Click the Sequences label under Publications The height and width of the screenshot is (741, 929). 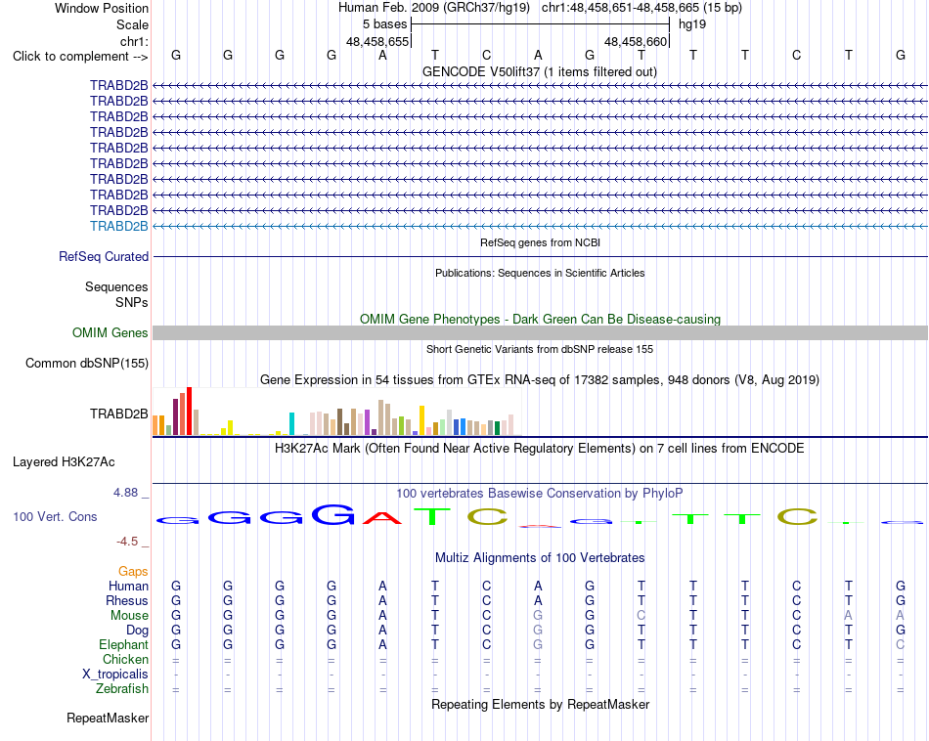coord(116,286)
